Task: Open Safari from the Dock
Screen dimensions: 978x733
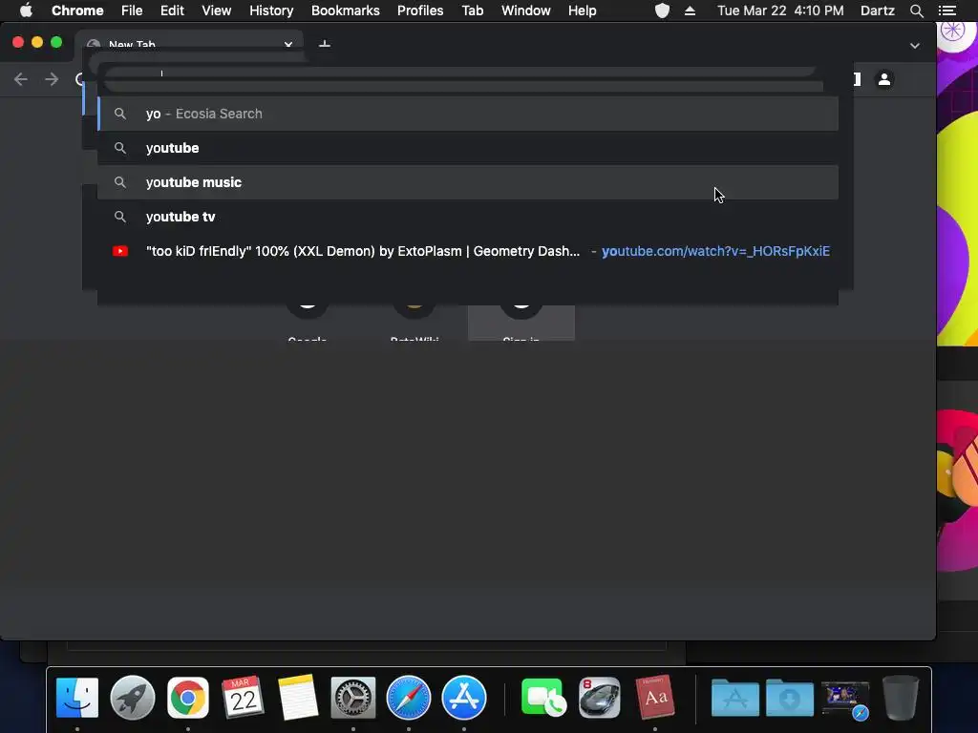Action: 409,698
